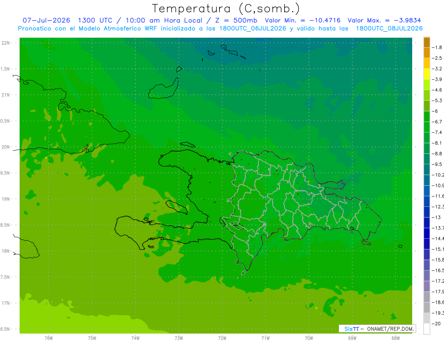Image resolution: width=444 pixels, height=343 pixels.
Task: Click the '-13' colorbar label
Action: click(x=437, y=217)
